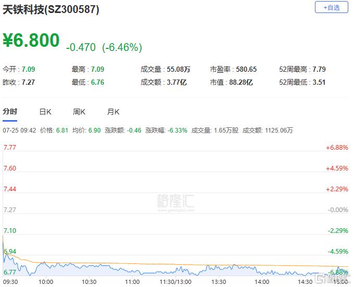Click y-axis price label 7.10

10,231
